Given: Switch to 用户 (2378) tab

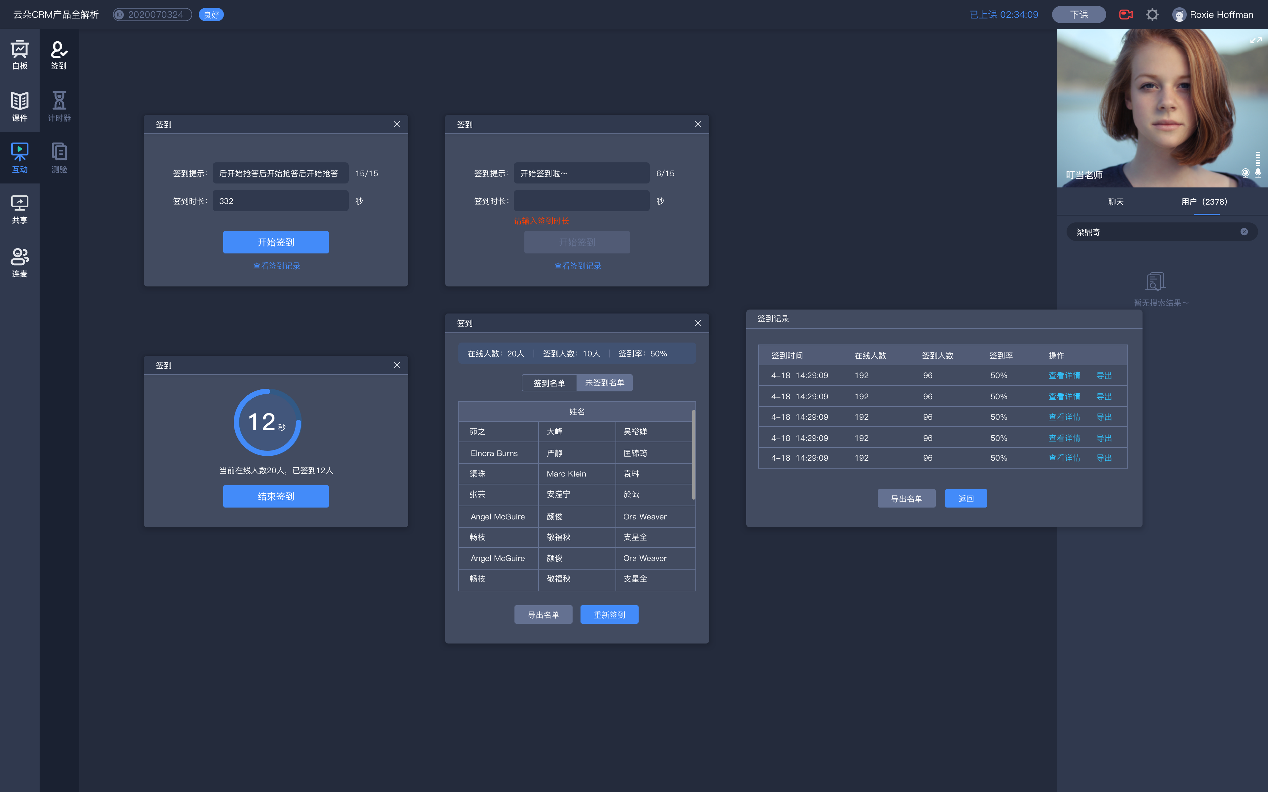Looking at the screenshot, I should [1204, 202].
